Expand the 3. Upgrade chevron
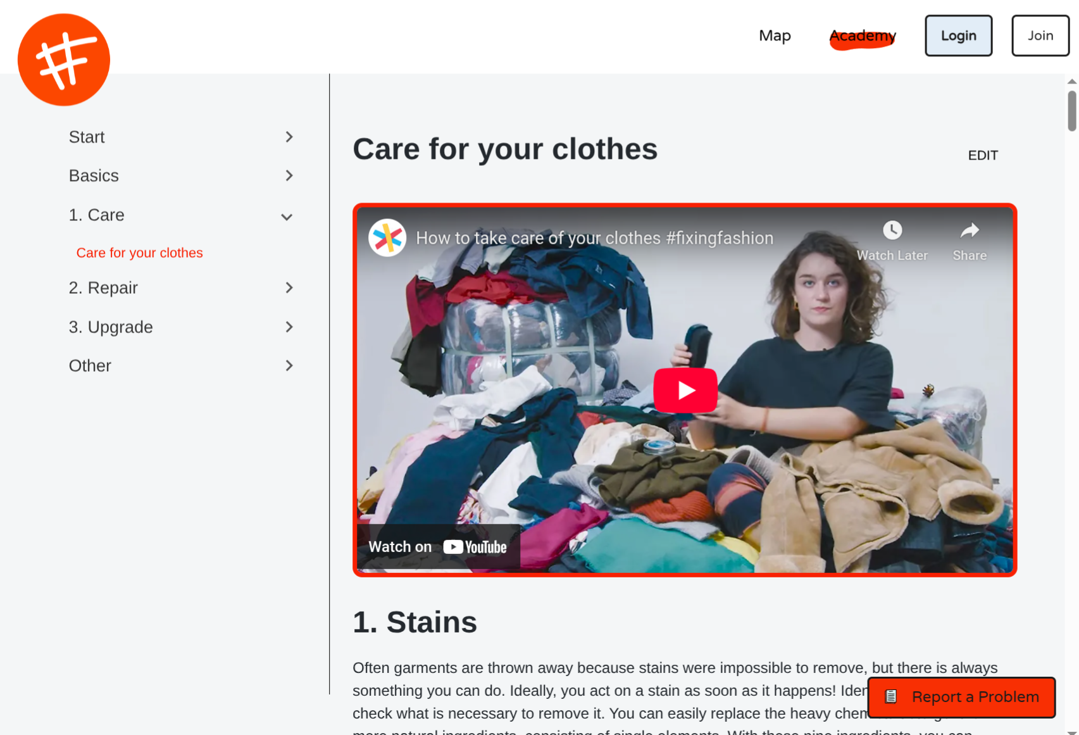The width and height of the screenshot is (1079, 735). coord(289,327)
